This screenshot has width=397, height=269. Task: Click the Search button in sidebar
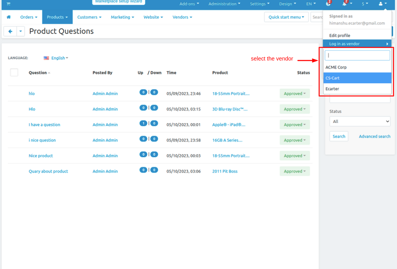(339, 136)
